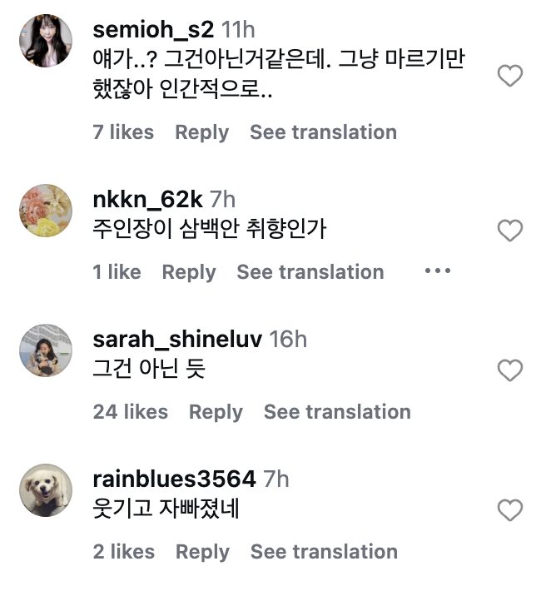Show translation for sarah_shineluv's comment
536x596 pixels.
337,412
